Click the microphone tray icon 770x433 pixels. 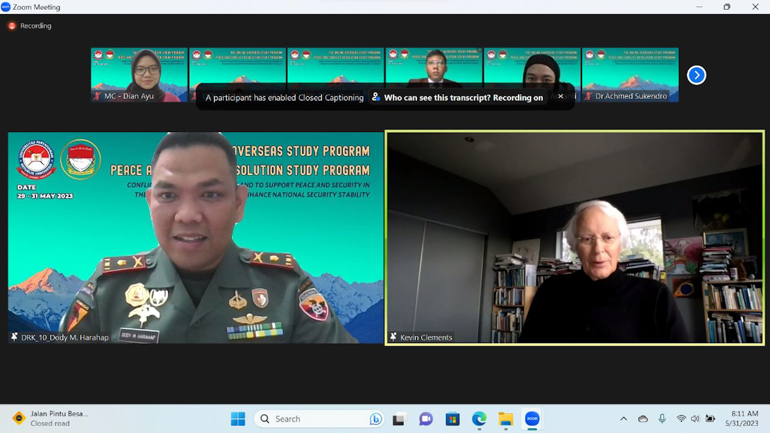tap(662, 419)
